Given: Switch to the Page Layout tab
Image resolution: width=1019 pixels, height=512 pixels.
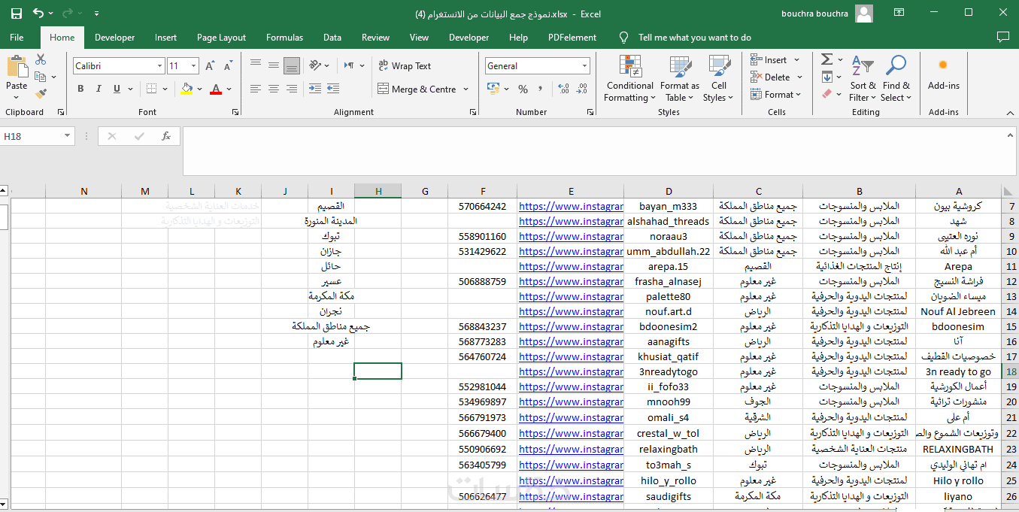Looking at the screenshot, I should (x=221, y=37).
